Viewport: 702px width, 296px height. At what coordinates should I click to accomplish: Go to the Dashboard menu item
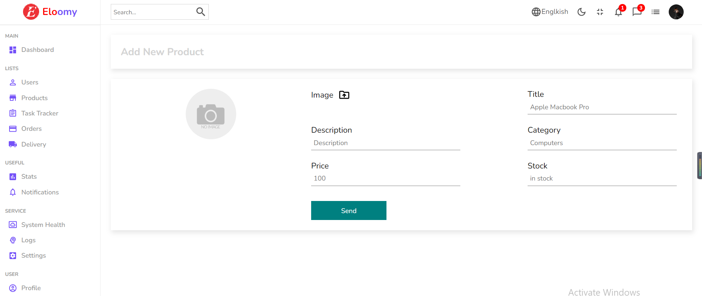[38, 49]
